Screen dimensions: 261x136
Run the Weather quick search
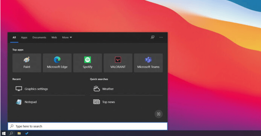point(126,89)
